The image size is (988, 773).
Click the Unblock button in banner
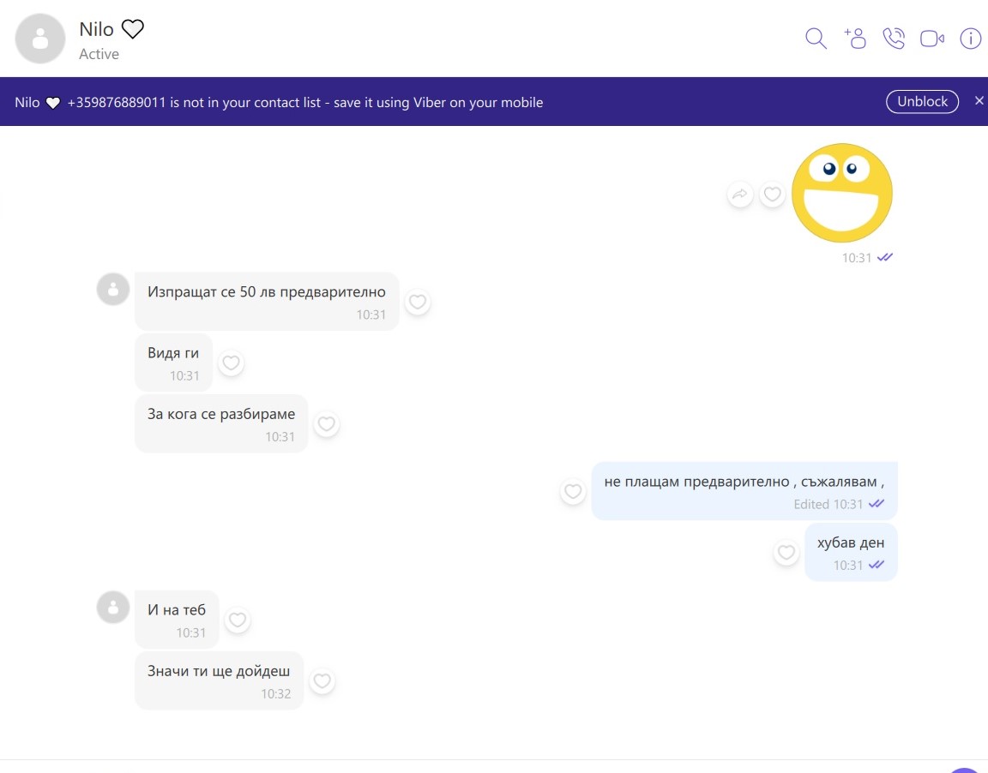click(x=922, y=102)
